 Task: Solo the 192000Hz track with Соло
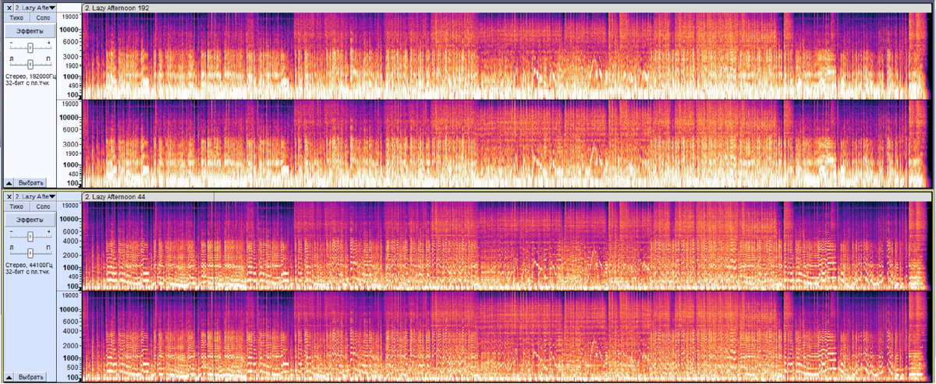tap(43, 17)
